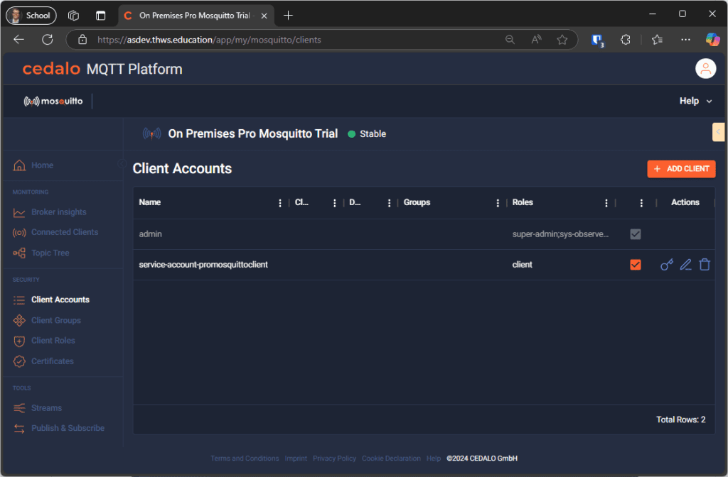Click the mosquitto logo in the top bar
The image size is (728, 477).
pyautogui.click(x=53, y=101)
